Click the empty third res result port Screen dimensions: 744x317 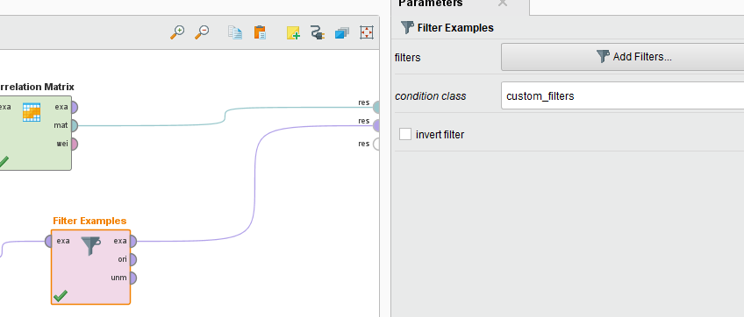click(376, 144)
